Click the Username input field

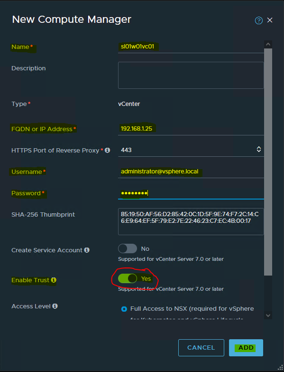pyautogui.click(x=191, y=172)
